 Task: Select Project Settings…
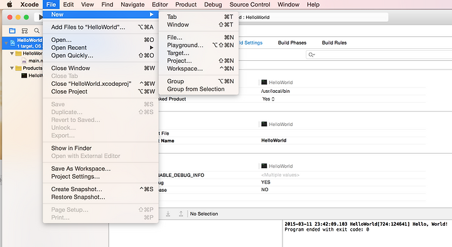point(100,176)
